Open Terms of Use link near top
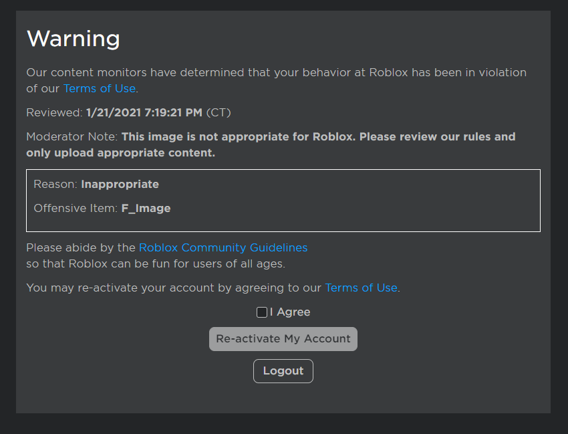 (x=100, y=88)
